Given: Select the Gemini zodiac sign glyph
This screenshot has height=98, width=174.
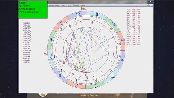Looking at the screenshot, I should click(x=97, y=14).
